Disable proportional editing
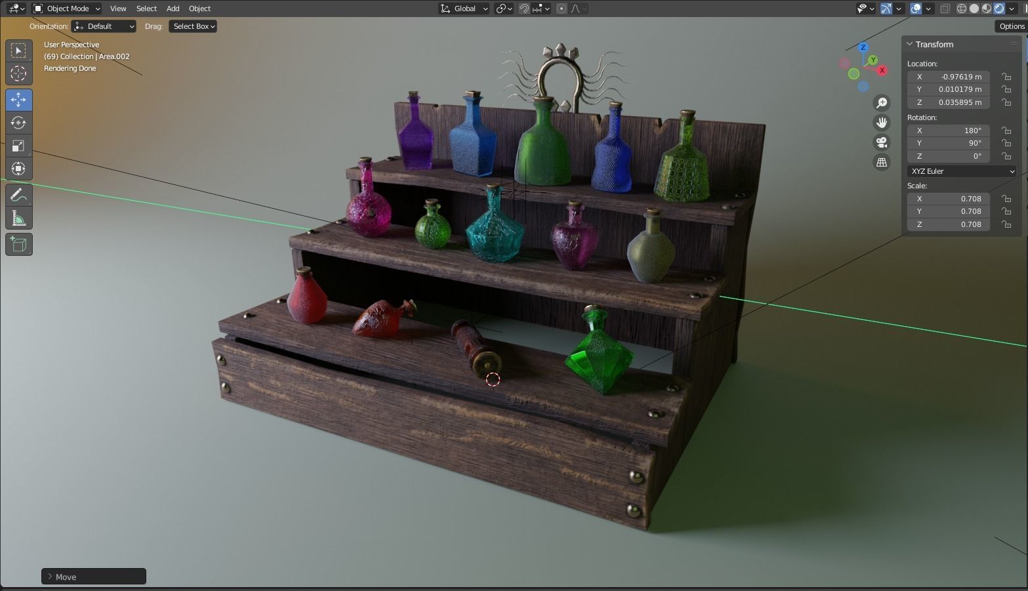 click(561, 8)
